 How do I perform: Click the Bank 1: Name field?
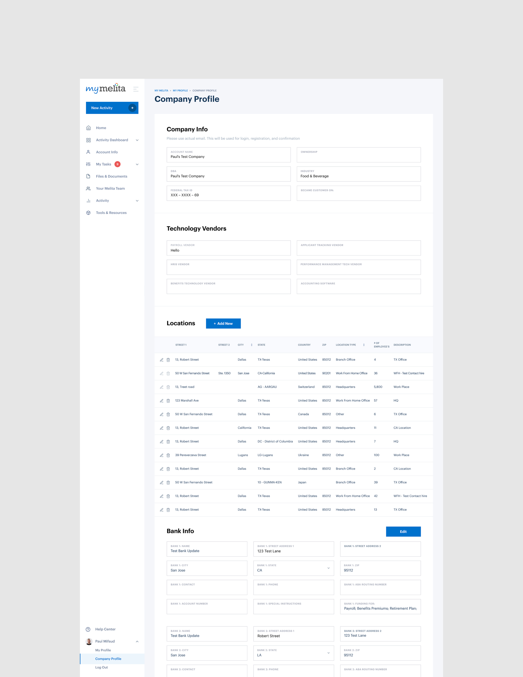pos(207,549)
